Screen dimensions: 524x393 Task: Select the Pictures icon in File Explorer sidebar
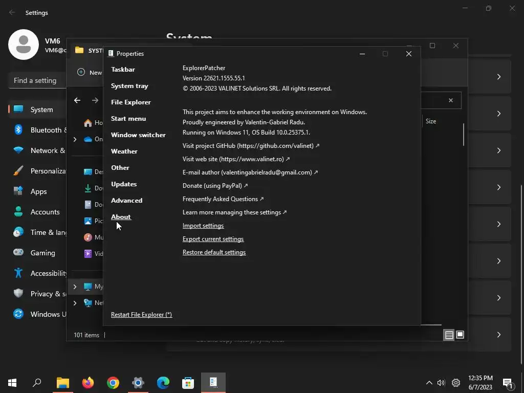coord(88,221)
